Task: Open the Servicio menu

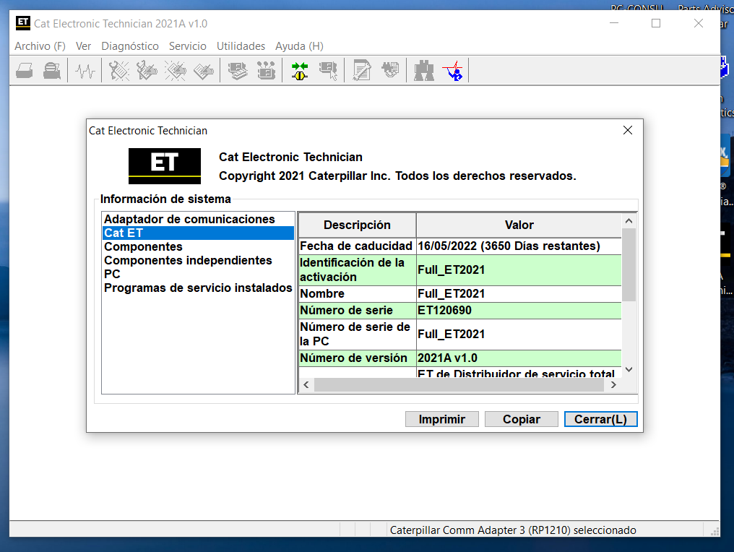Action: pyautogui.click(x=188, y=46)
